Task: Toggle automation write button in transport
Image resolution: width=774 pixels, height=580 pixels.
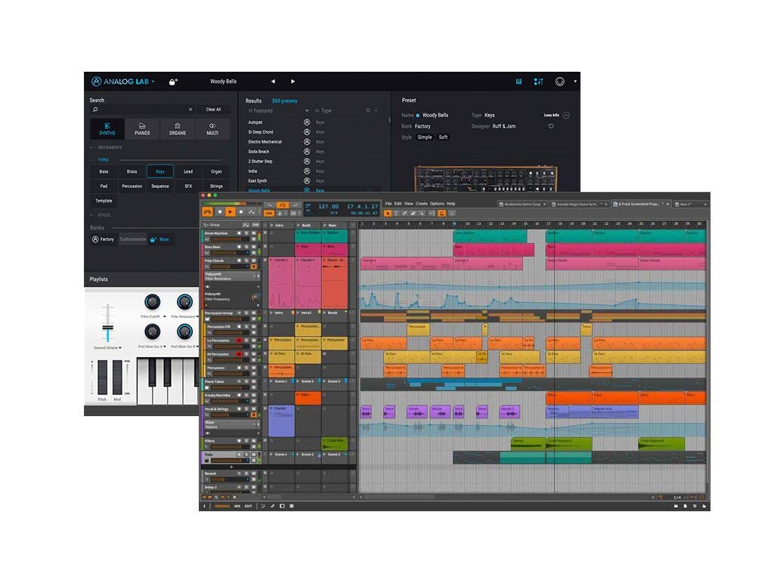Action: coord(251,212)
